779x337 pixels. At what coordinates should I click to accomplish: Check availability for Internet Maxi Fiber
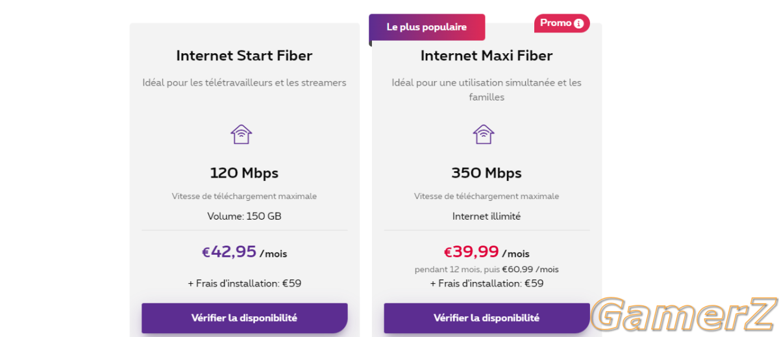point(487,318)
